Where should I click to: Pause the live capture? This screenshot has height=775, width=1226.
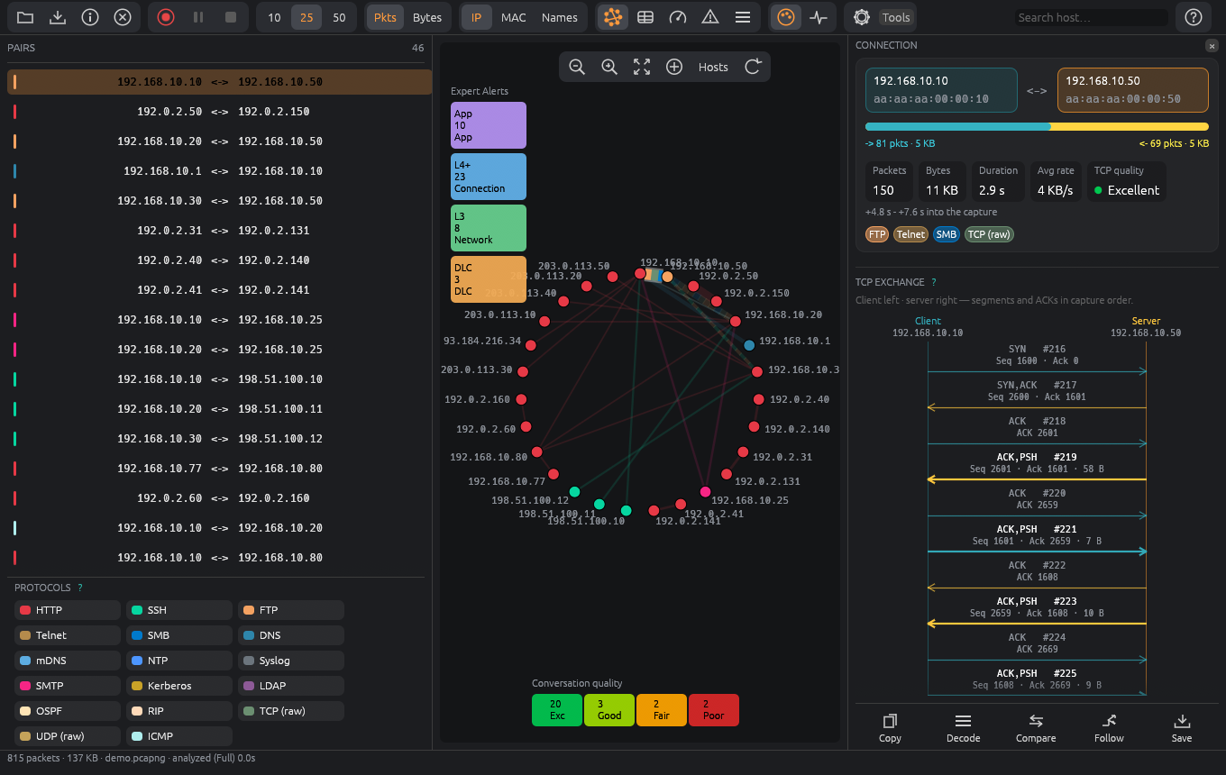click(198, 17)
